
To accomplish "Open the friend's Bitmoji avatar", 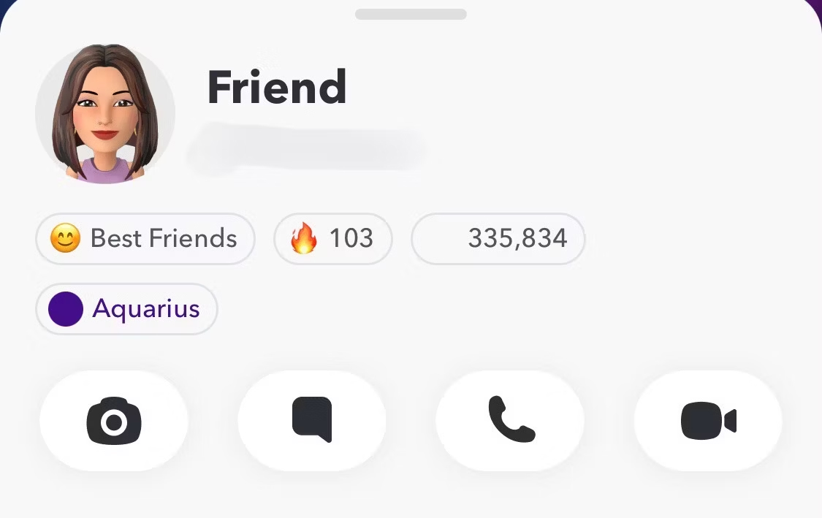I will pos(105,113).
